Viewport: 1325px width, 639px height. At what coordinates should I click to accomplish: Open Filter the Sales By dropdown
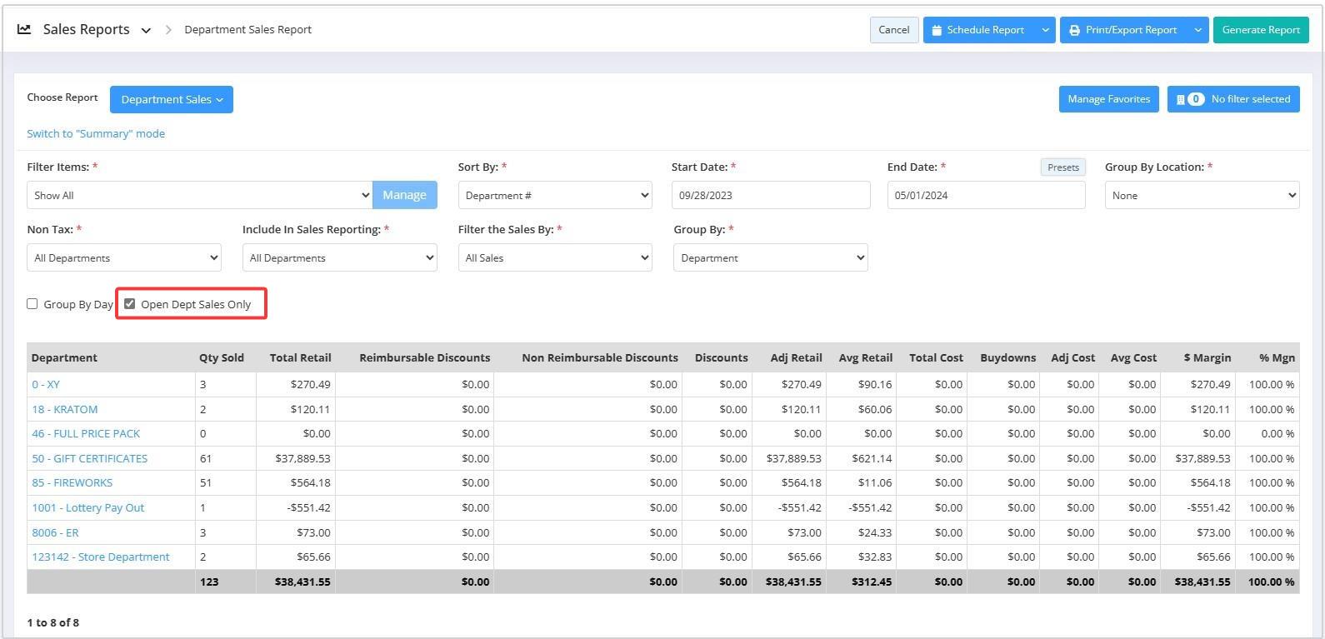click(x=555, y=257)
